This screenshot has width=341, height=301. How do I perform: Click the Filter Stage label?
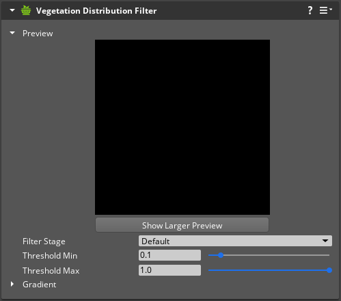coord(44,241)
